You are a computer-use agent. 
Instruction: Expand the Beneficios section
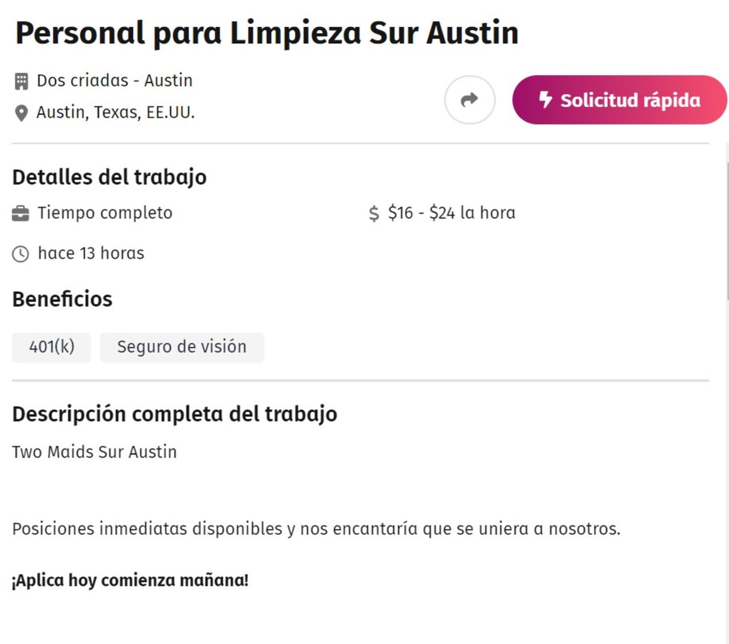[63, 298]
